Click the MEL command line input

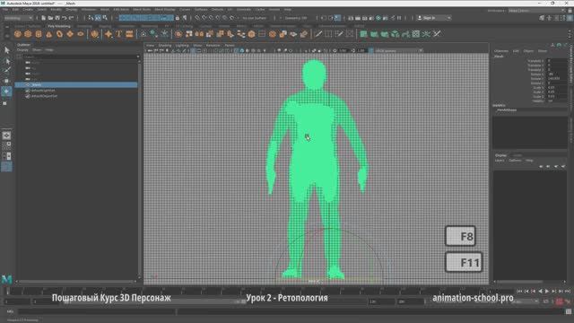click(x=97, y=311)
